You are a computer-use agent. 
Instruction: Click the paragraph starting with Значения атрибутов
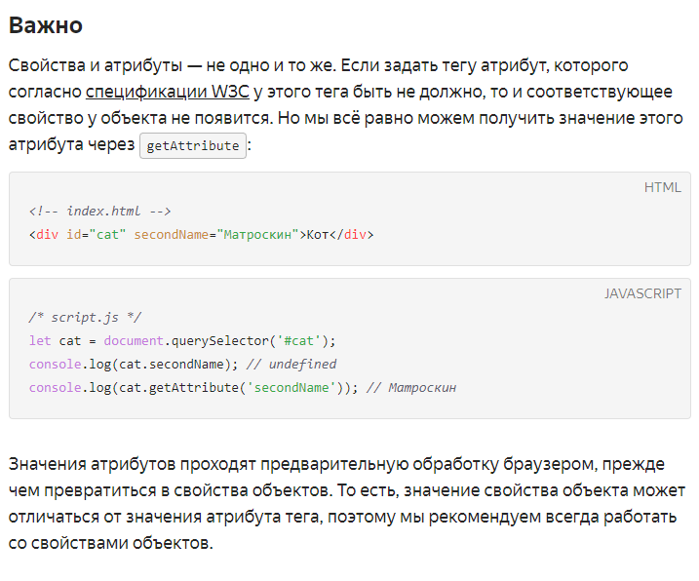[347, 503]
